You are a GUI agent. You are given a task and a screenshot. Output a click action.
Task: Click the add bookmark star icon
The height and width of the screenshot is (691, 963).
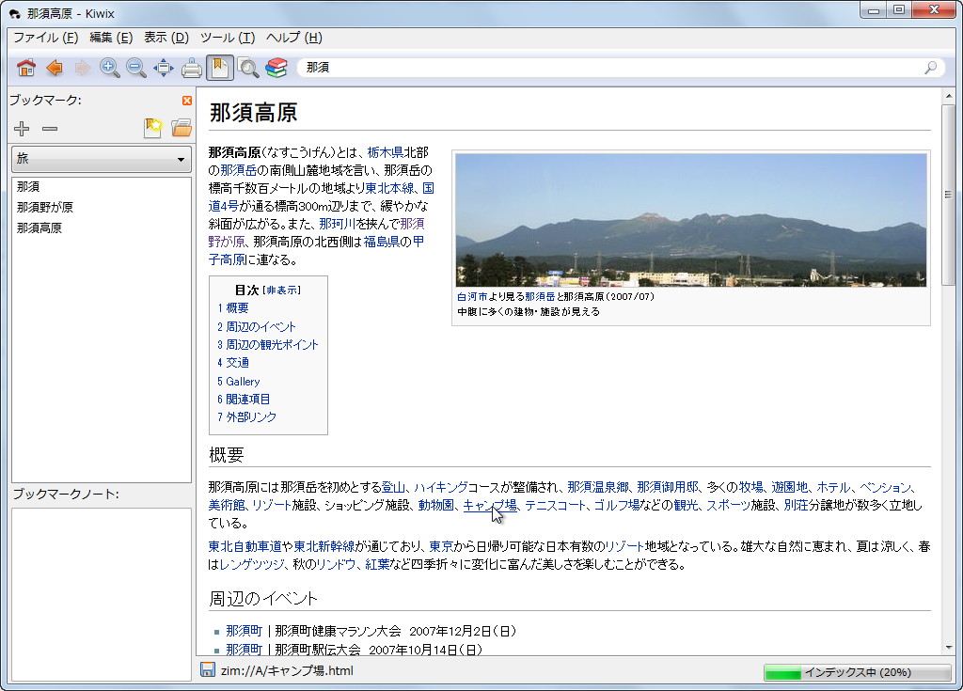click(153, 129)
